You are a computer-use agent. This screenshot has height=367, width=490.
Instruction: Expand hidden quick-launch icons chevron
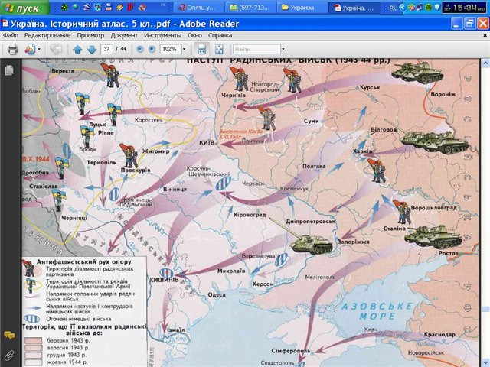click(162, 5)
